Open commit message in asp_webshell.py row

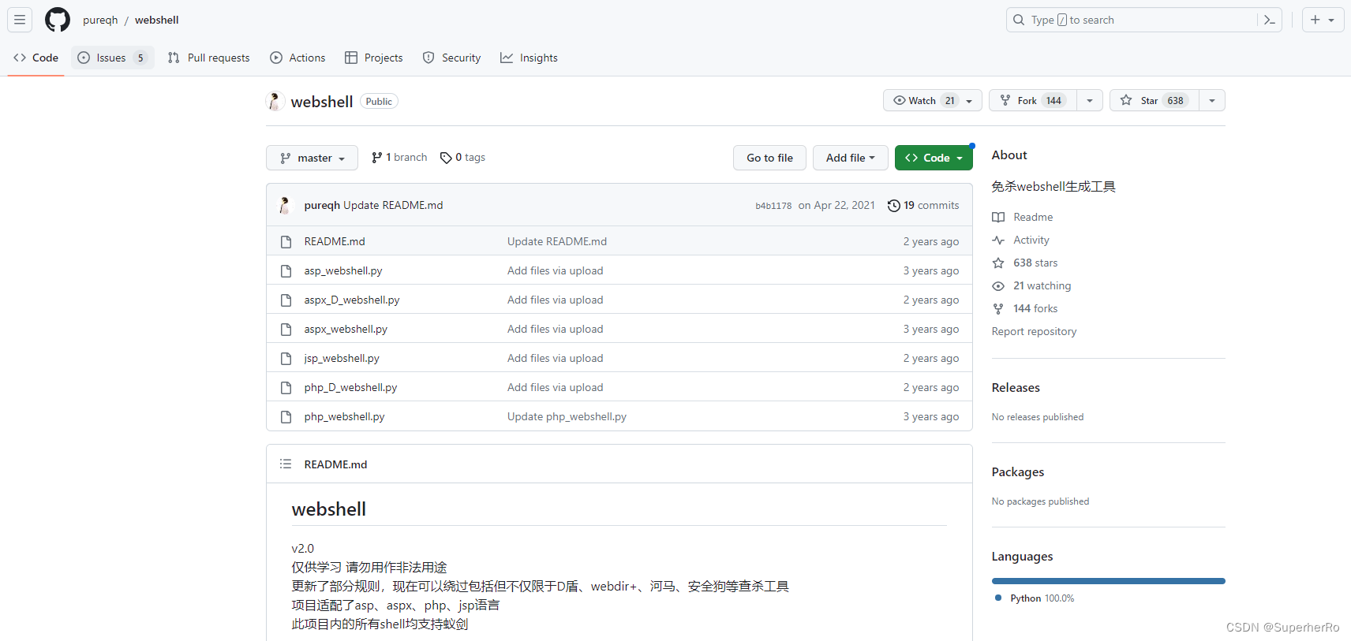(555, 270)
